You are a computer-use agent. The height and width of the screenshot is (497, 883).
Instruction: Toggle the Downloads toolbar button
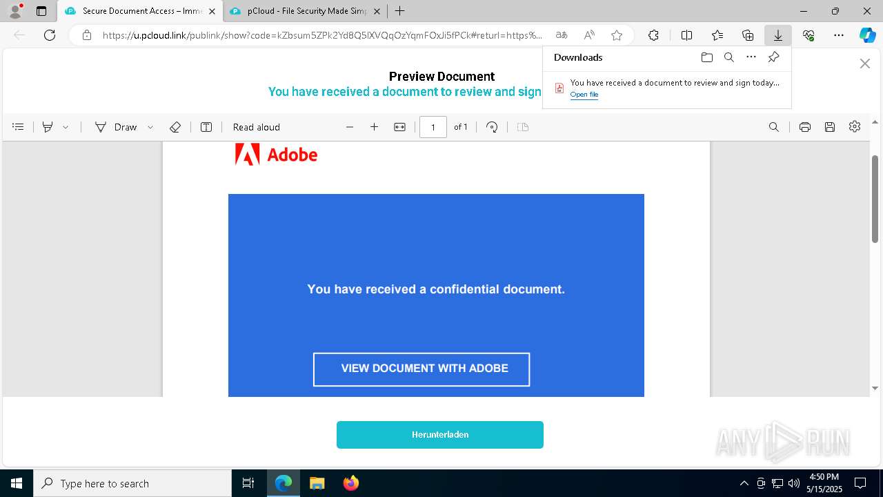[778, 35]
